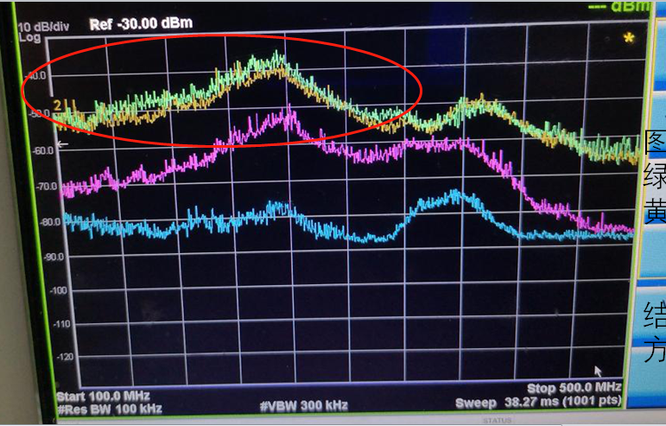Click the '-70.0' axis label

coord(47,187)
